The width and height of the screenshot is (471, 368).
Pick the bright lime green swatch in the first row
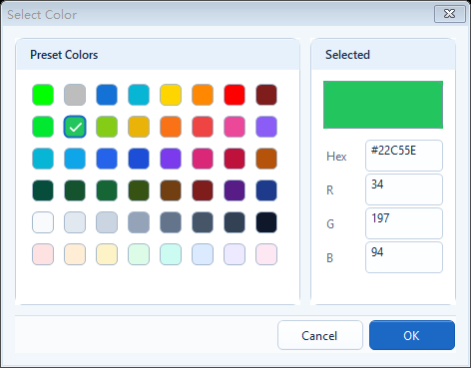click(43, 95)
